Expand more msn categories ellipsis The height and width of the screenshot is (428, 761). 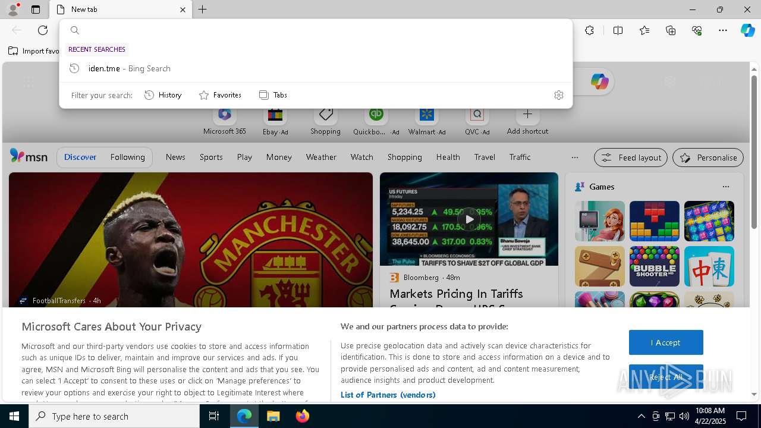point(574,158)
